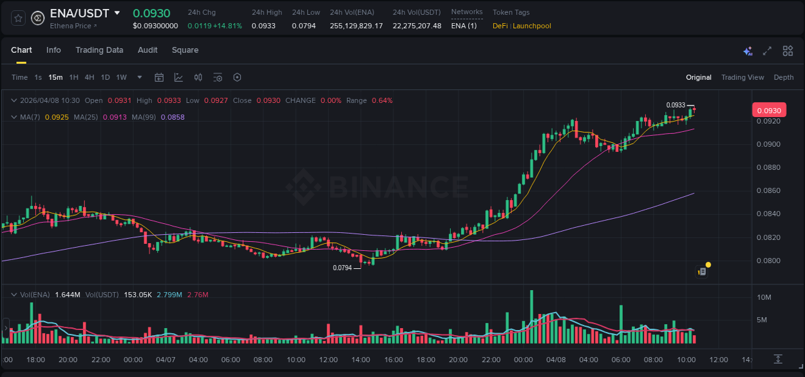Open the widgets grid icon top right

(x=787, y=50)
